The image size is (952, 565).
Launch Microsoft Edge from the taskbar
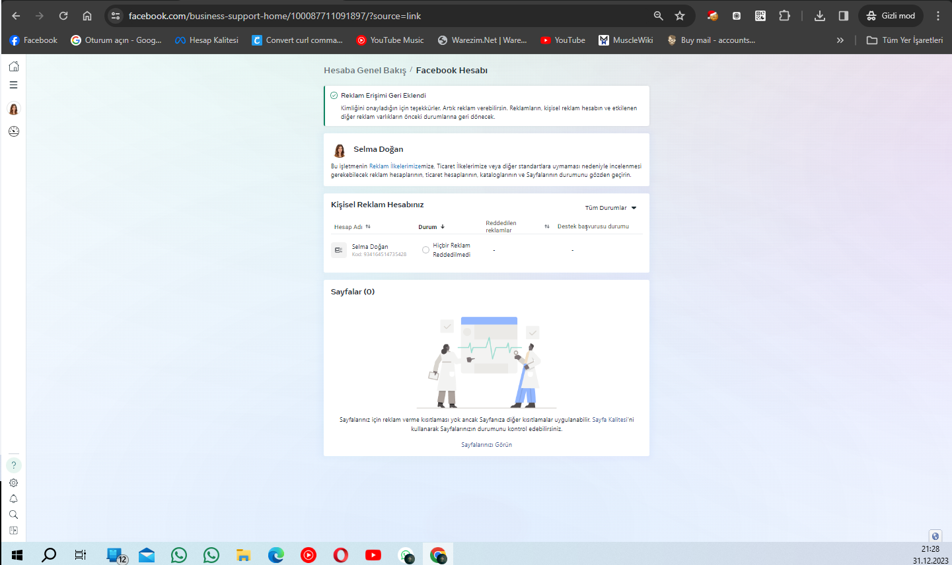tap(276, 555)
